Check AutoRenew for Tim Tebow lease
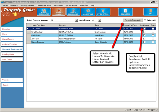This screenshot has height=112, width=159. point(144,28)
